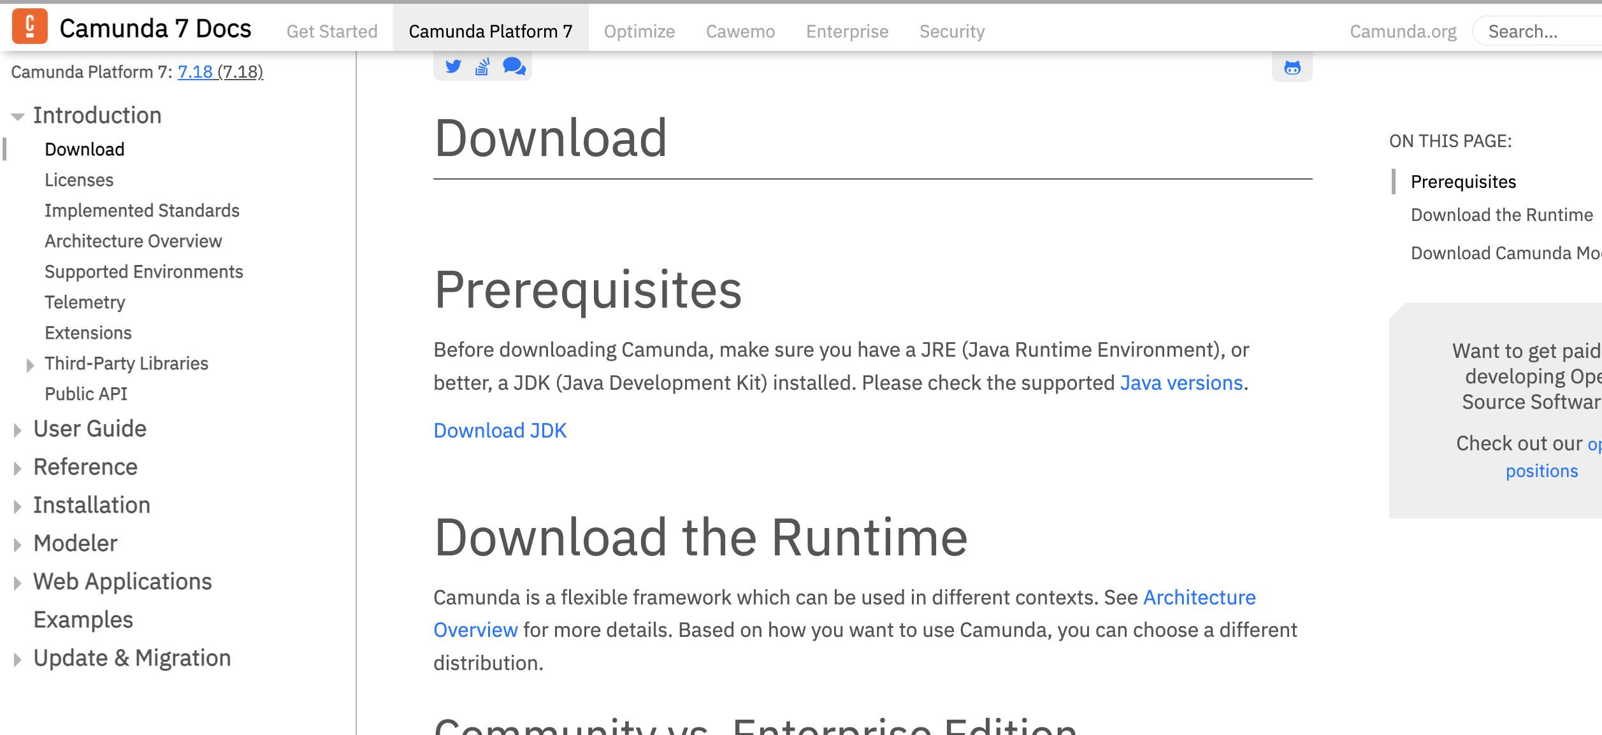The width and height of the screenshot is (1602, 735).
Task: Switch to the Optimize tab
Action: [639, 31]
